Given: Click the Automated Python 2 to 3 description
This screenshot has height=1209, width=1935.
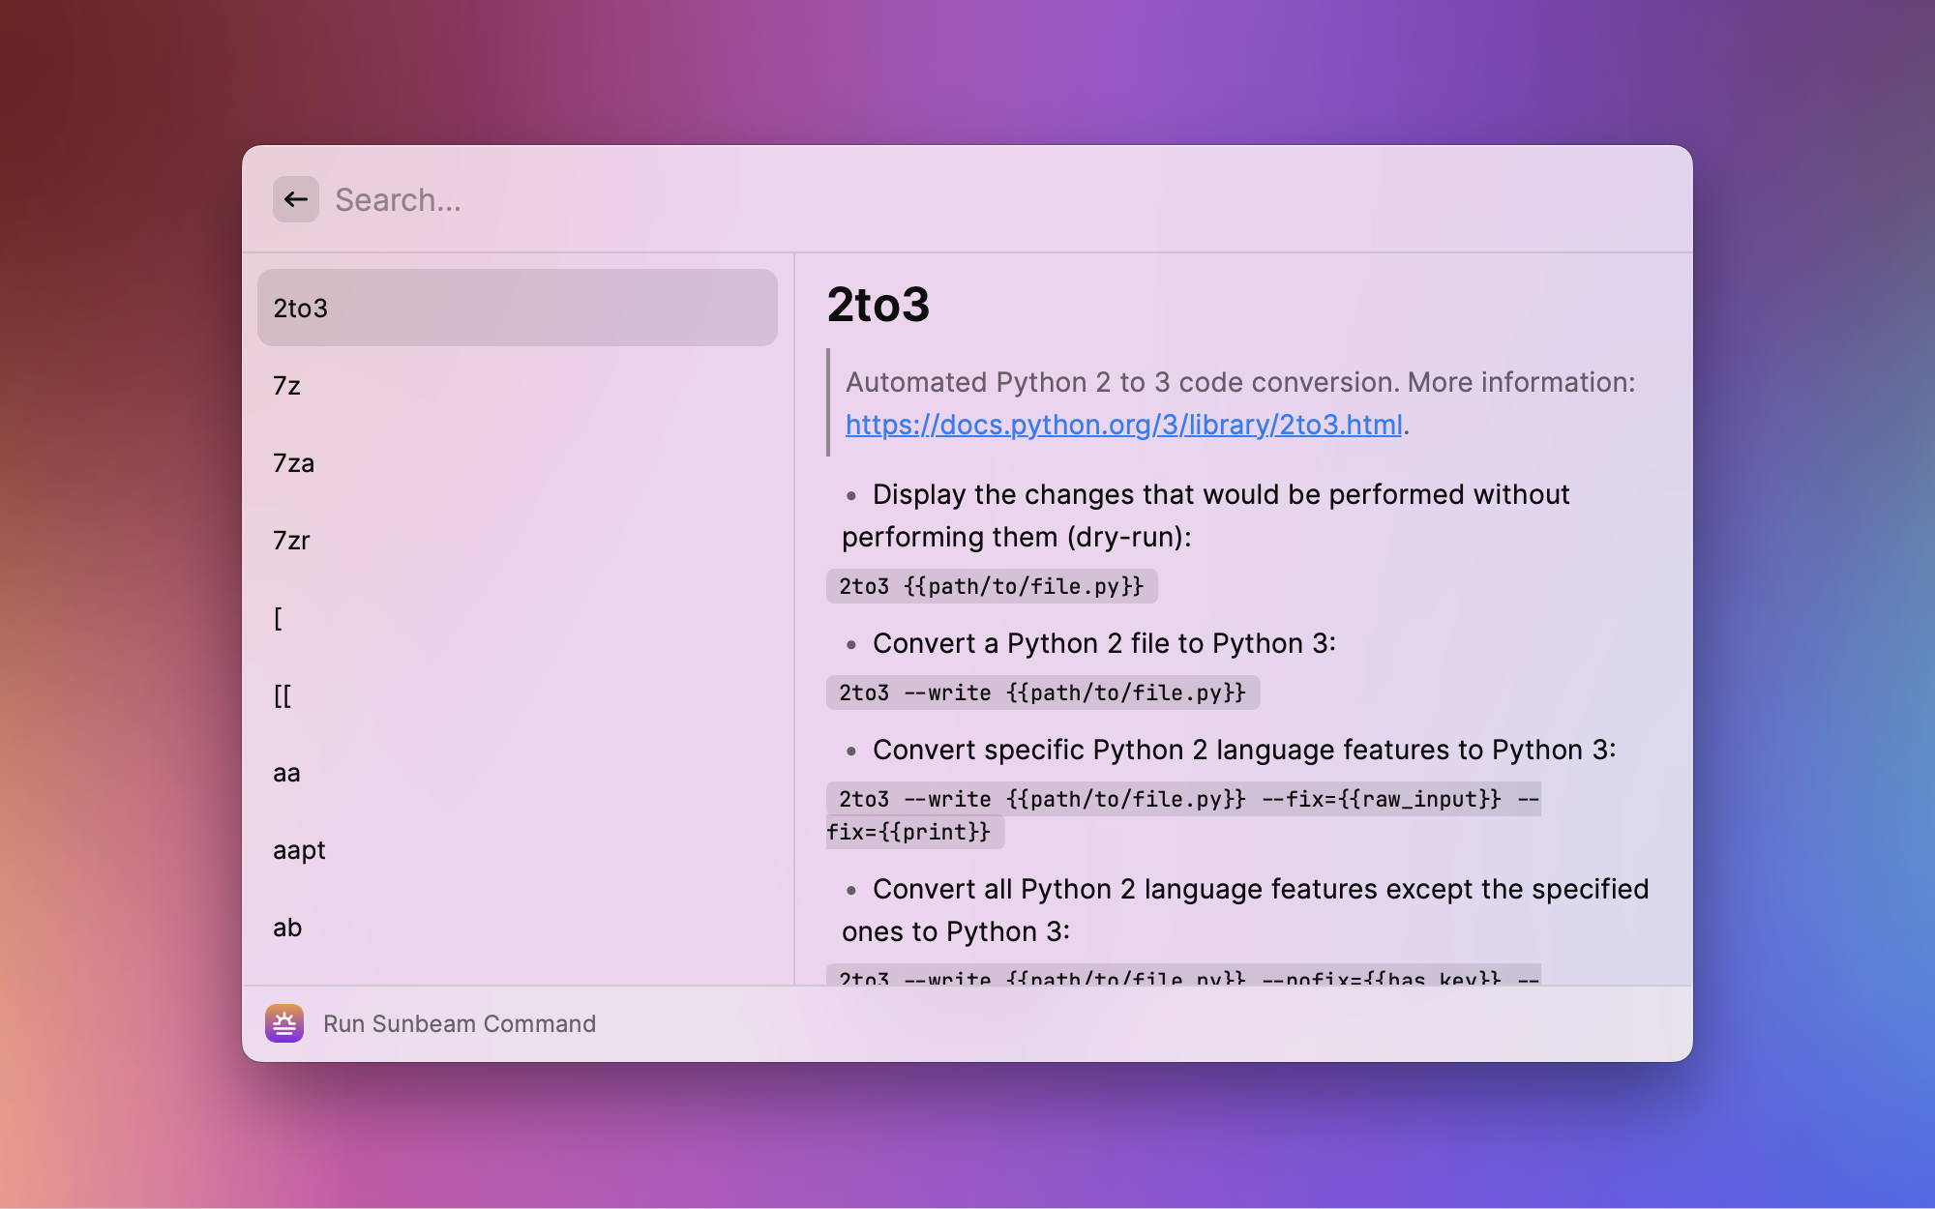Looking at the screenshot, I should pyautogui.click(x=1239, y=382).
